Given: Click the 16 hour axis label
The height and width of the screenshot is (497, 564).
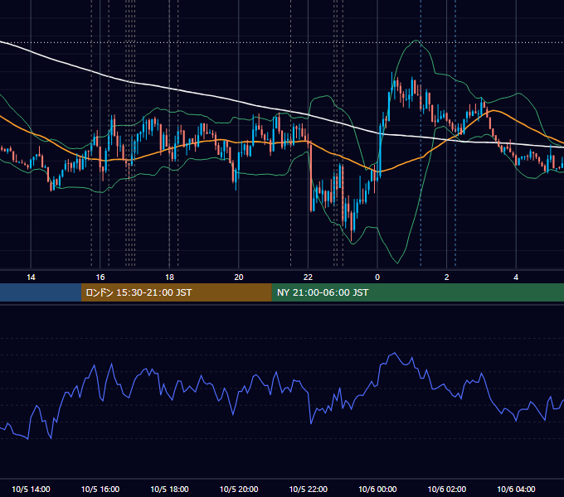Looking at the screenshot, I should pos(100,277).
